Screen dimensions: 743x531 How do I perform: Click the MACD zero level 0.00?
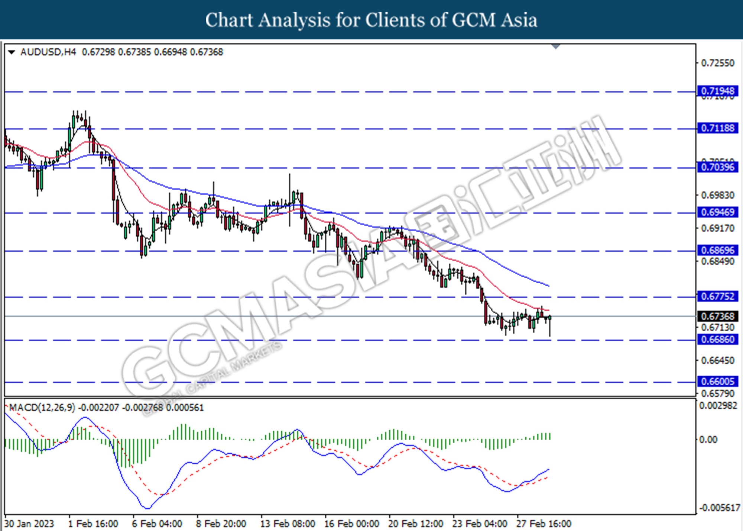point(708,440)
